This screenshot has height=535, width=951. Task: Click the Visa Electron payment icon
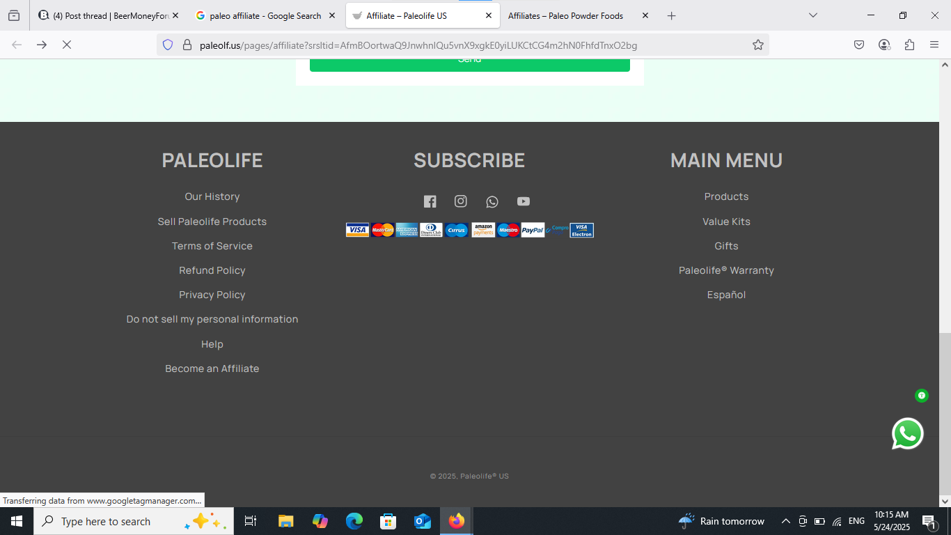(581, 230)
